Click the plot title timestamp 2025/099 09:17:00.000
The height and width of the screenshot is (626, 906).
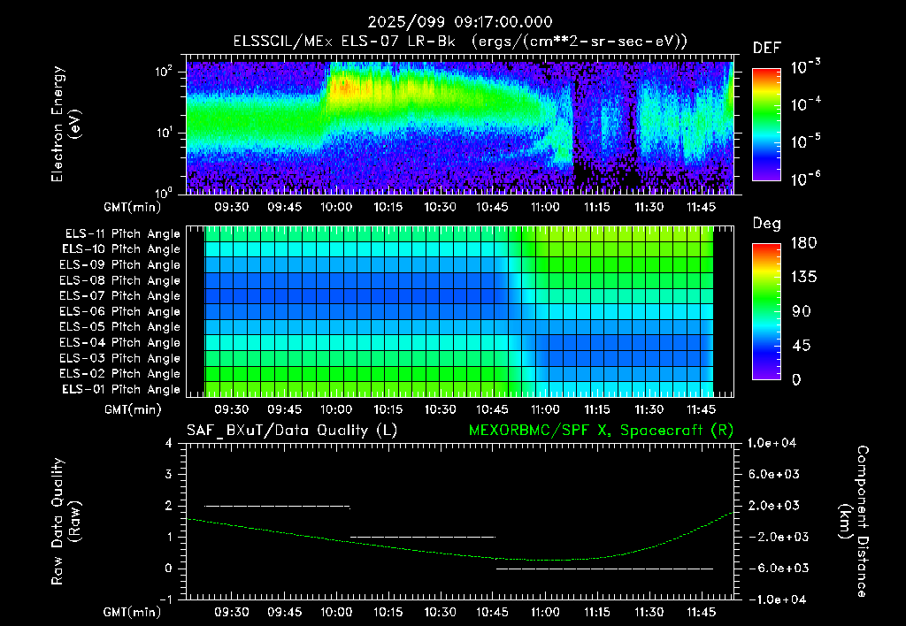(x=460, y=22)
